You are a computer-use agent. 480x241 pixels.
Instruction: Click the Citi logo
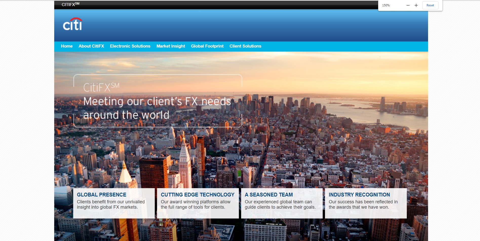[x=72, y=24]
